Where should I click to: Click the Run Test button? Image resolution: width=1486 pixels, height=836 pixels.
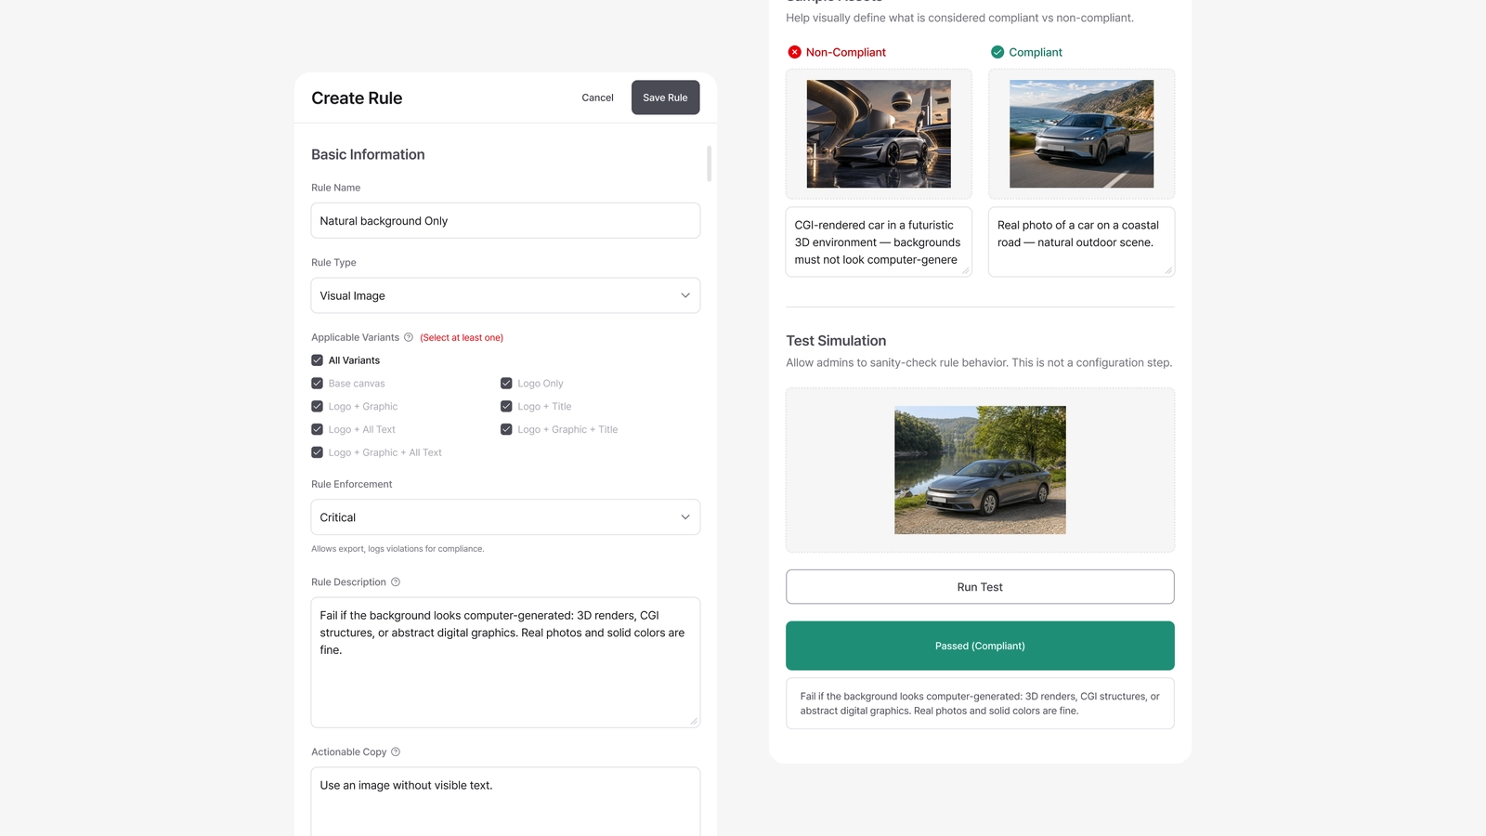[x=980, y=587]
